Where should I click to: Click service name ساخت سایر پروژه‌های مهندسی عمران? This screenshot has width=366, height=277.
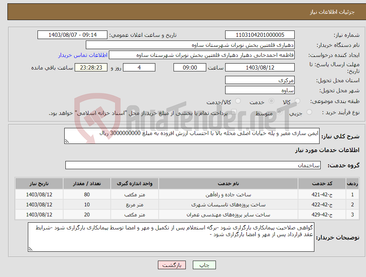click(228, 215)
